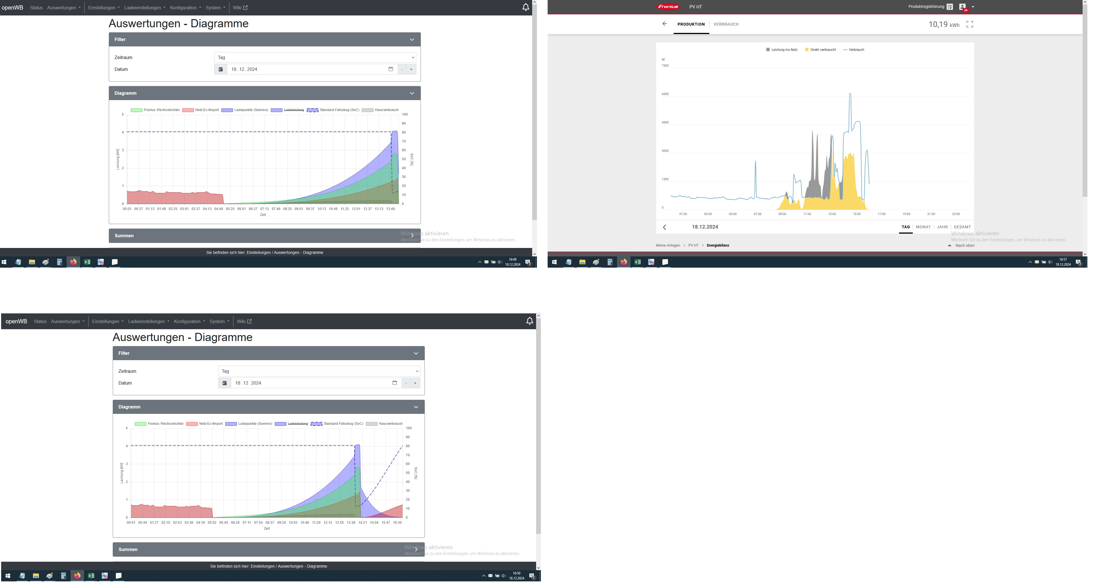This screenshot has height=587, width=1093.
Task: Click the Netz-Ex-/Import color swatch in lower chart legend
Action: click(x=192, y=424)
